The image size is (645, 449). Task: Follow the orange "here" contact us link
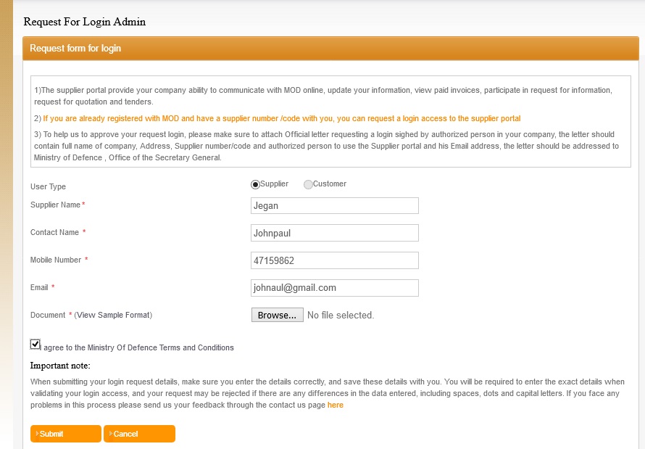point(336,405)
